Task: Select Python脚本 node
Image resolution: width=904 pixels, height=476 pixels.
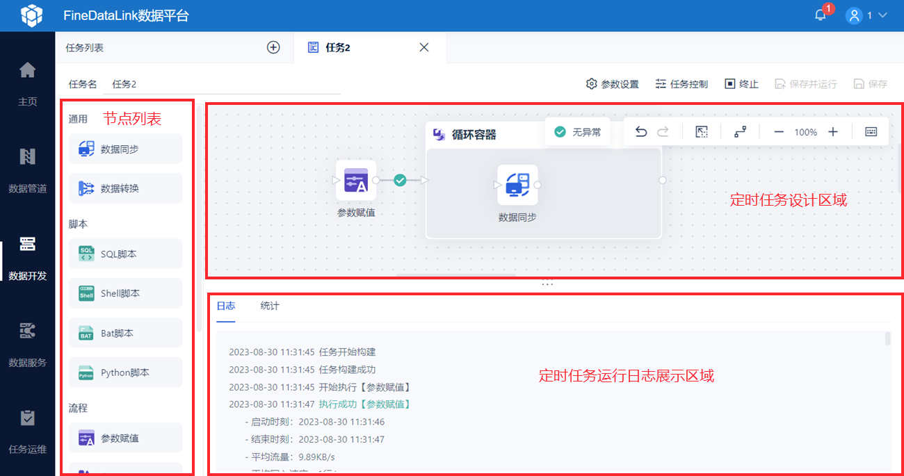Action: coord(125,372)
